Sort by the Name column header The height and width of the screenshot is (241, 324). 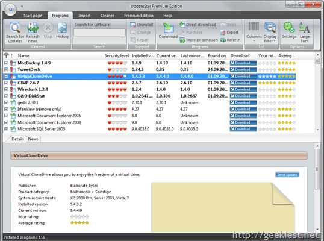click(60, 55)
